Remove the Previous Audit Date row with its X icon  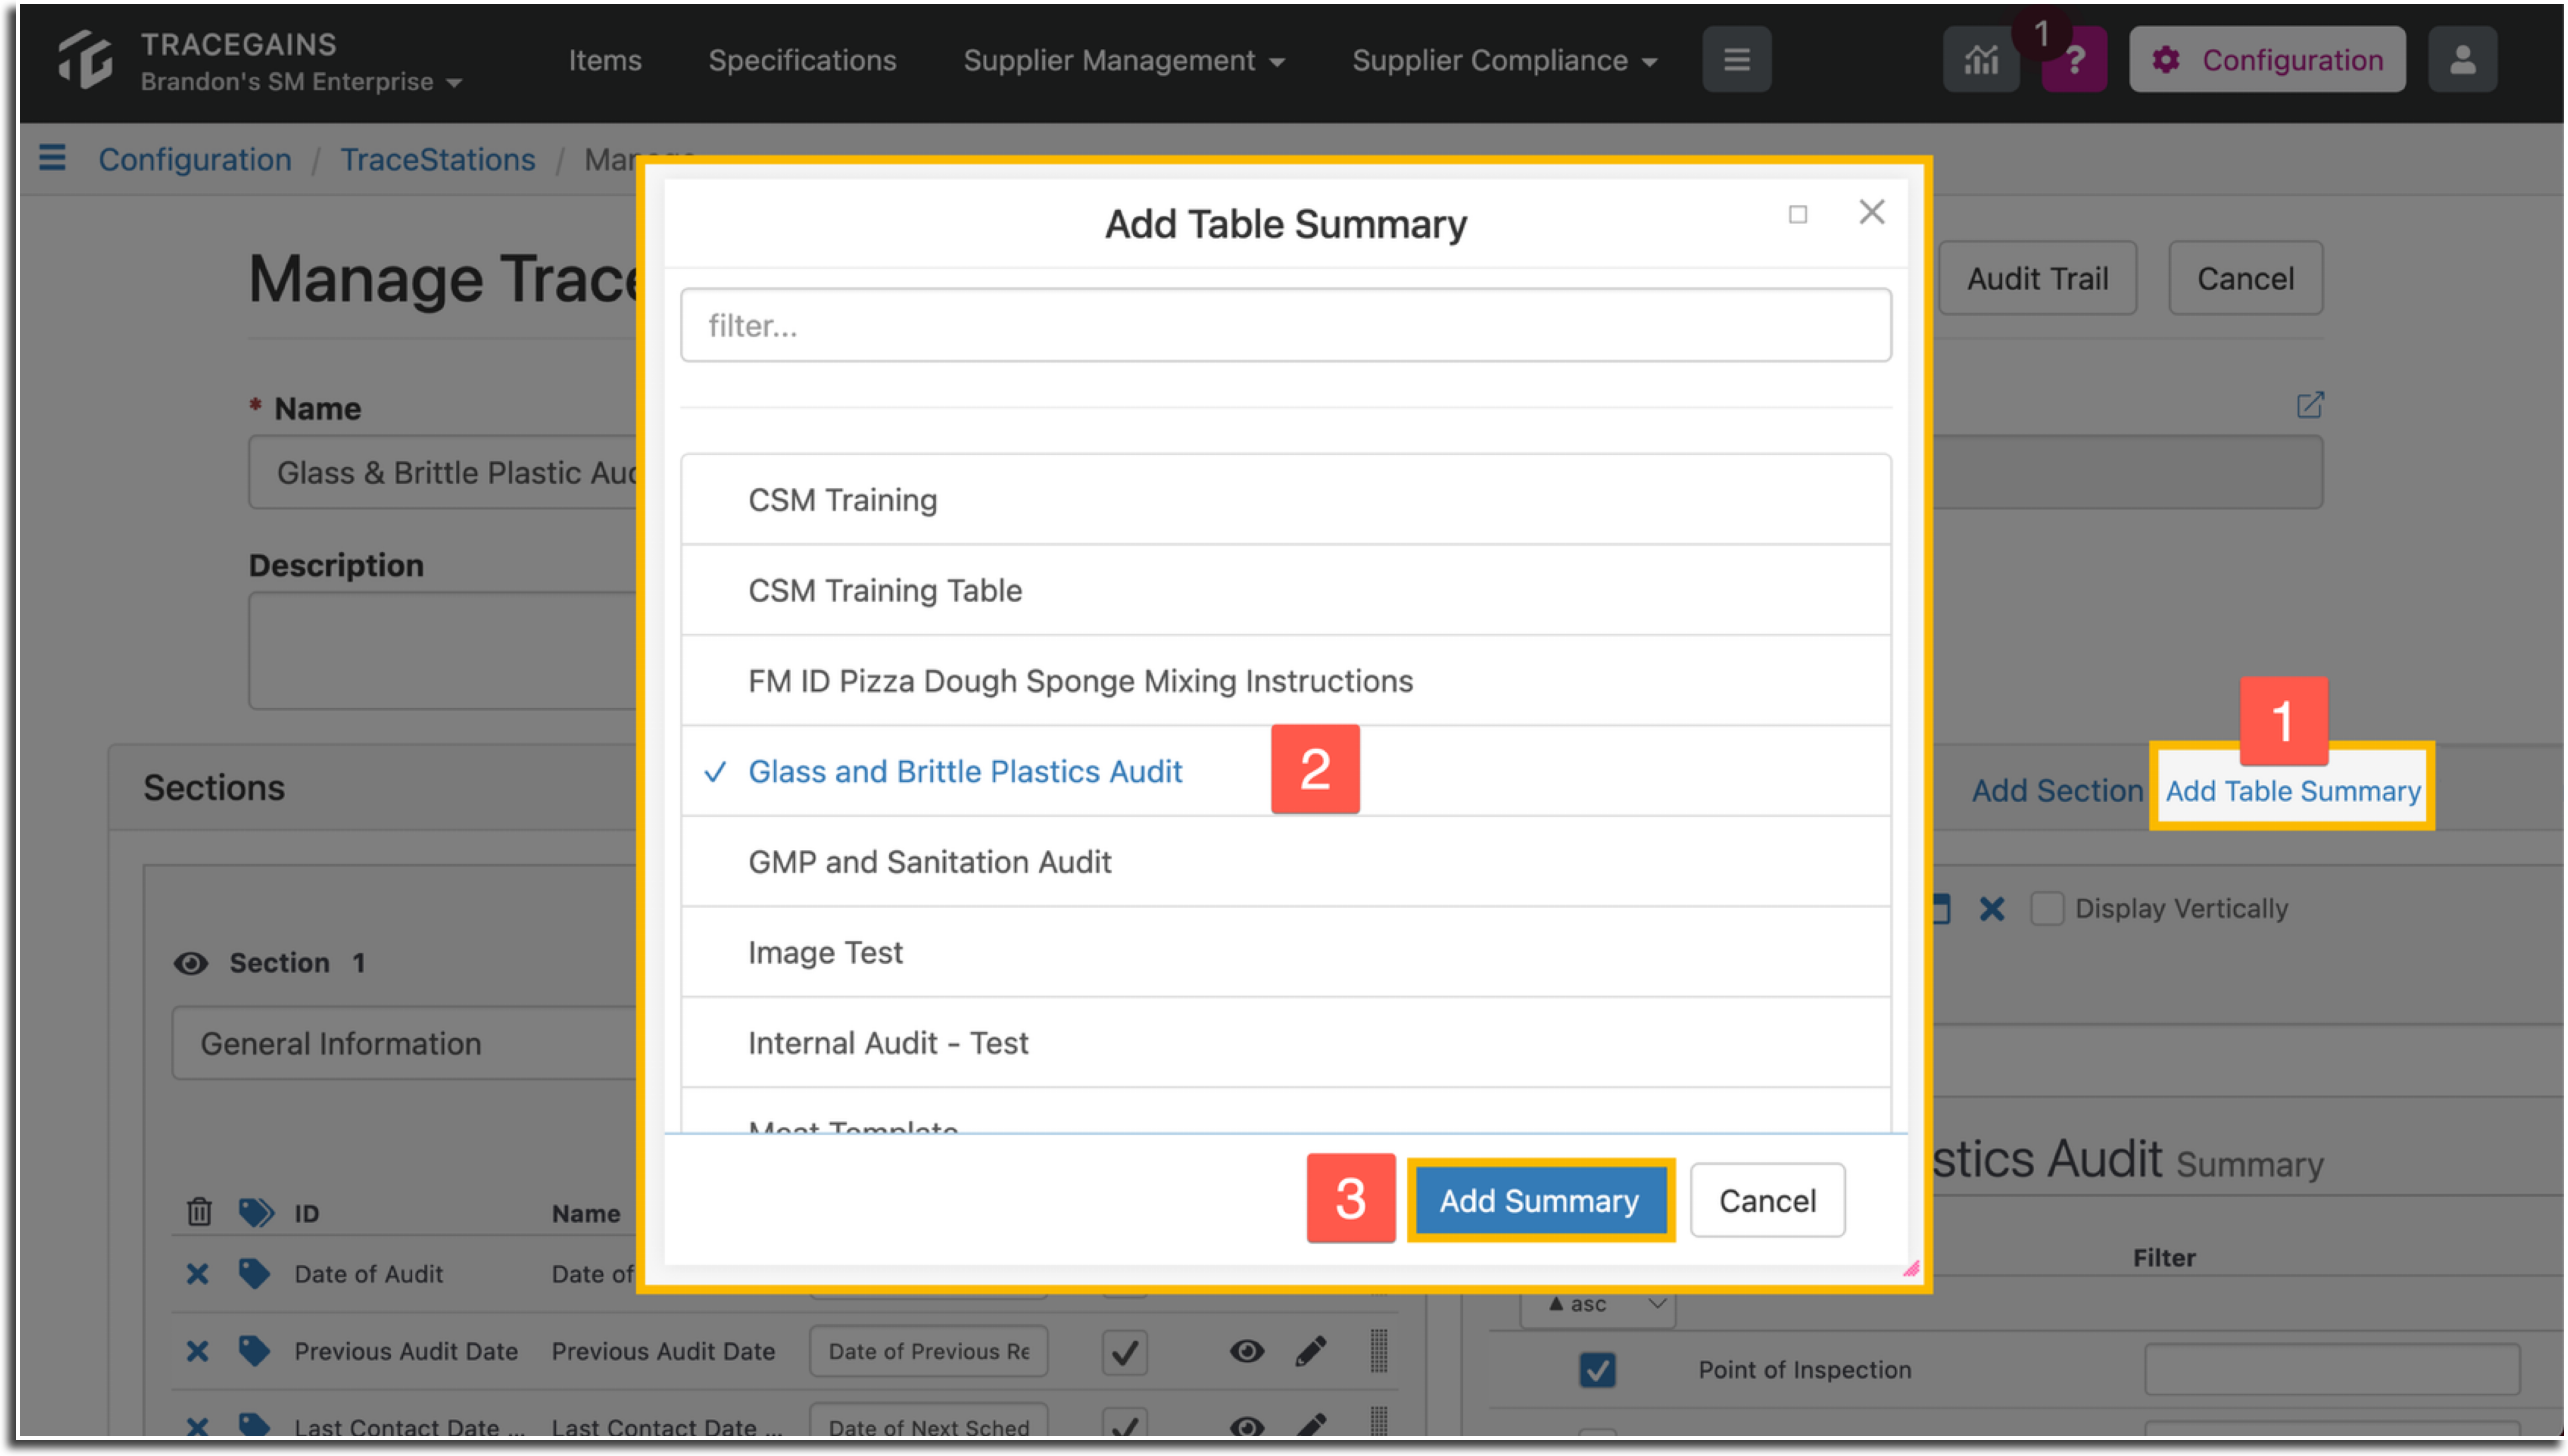(197, 1351)
